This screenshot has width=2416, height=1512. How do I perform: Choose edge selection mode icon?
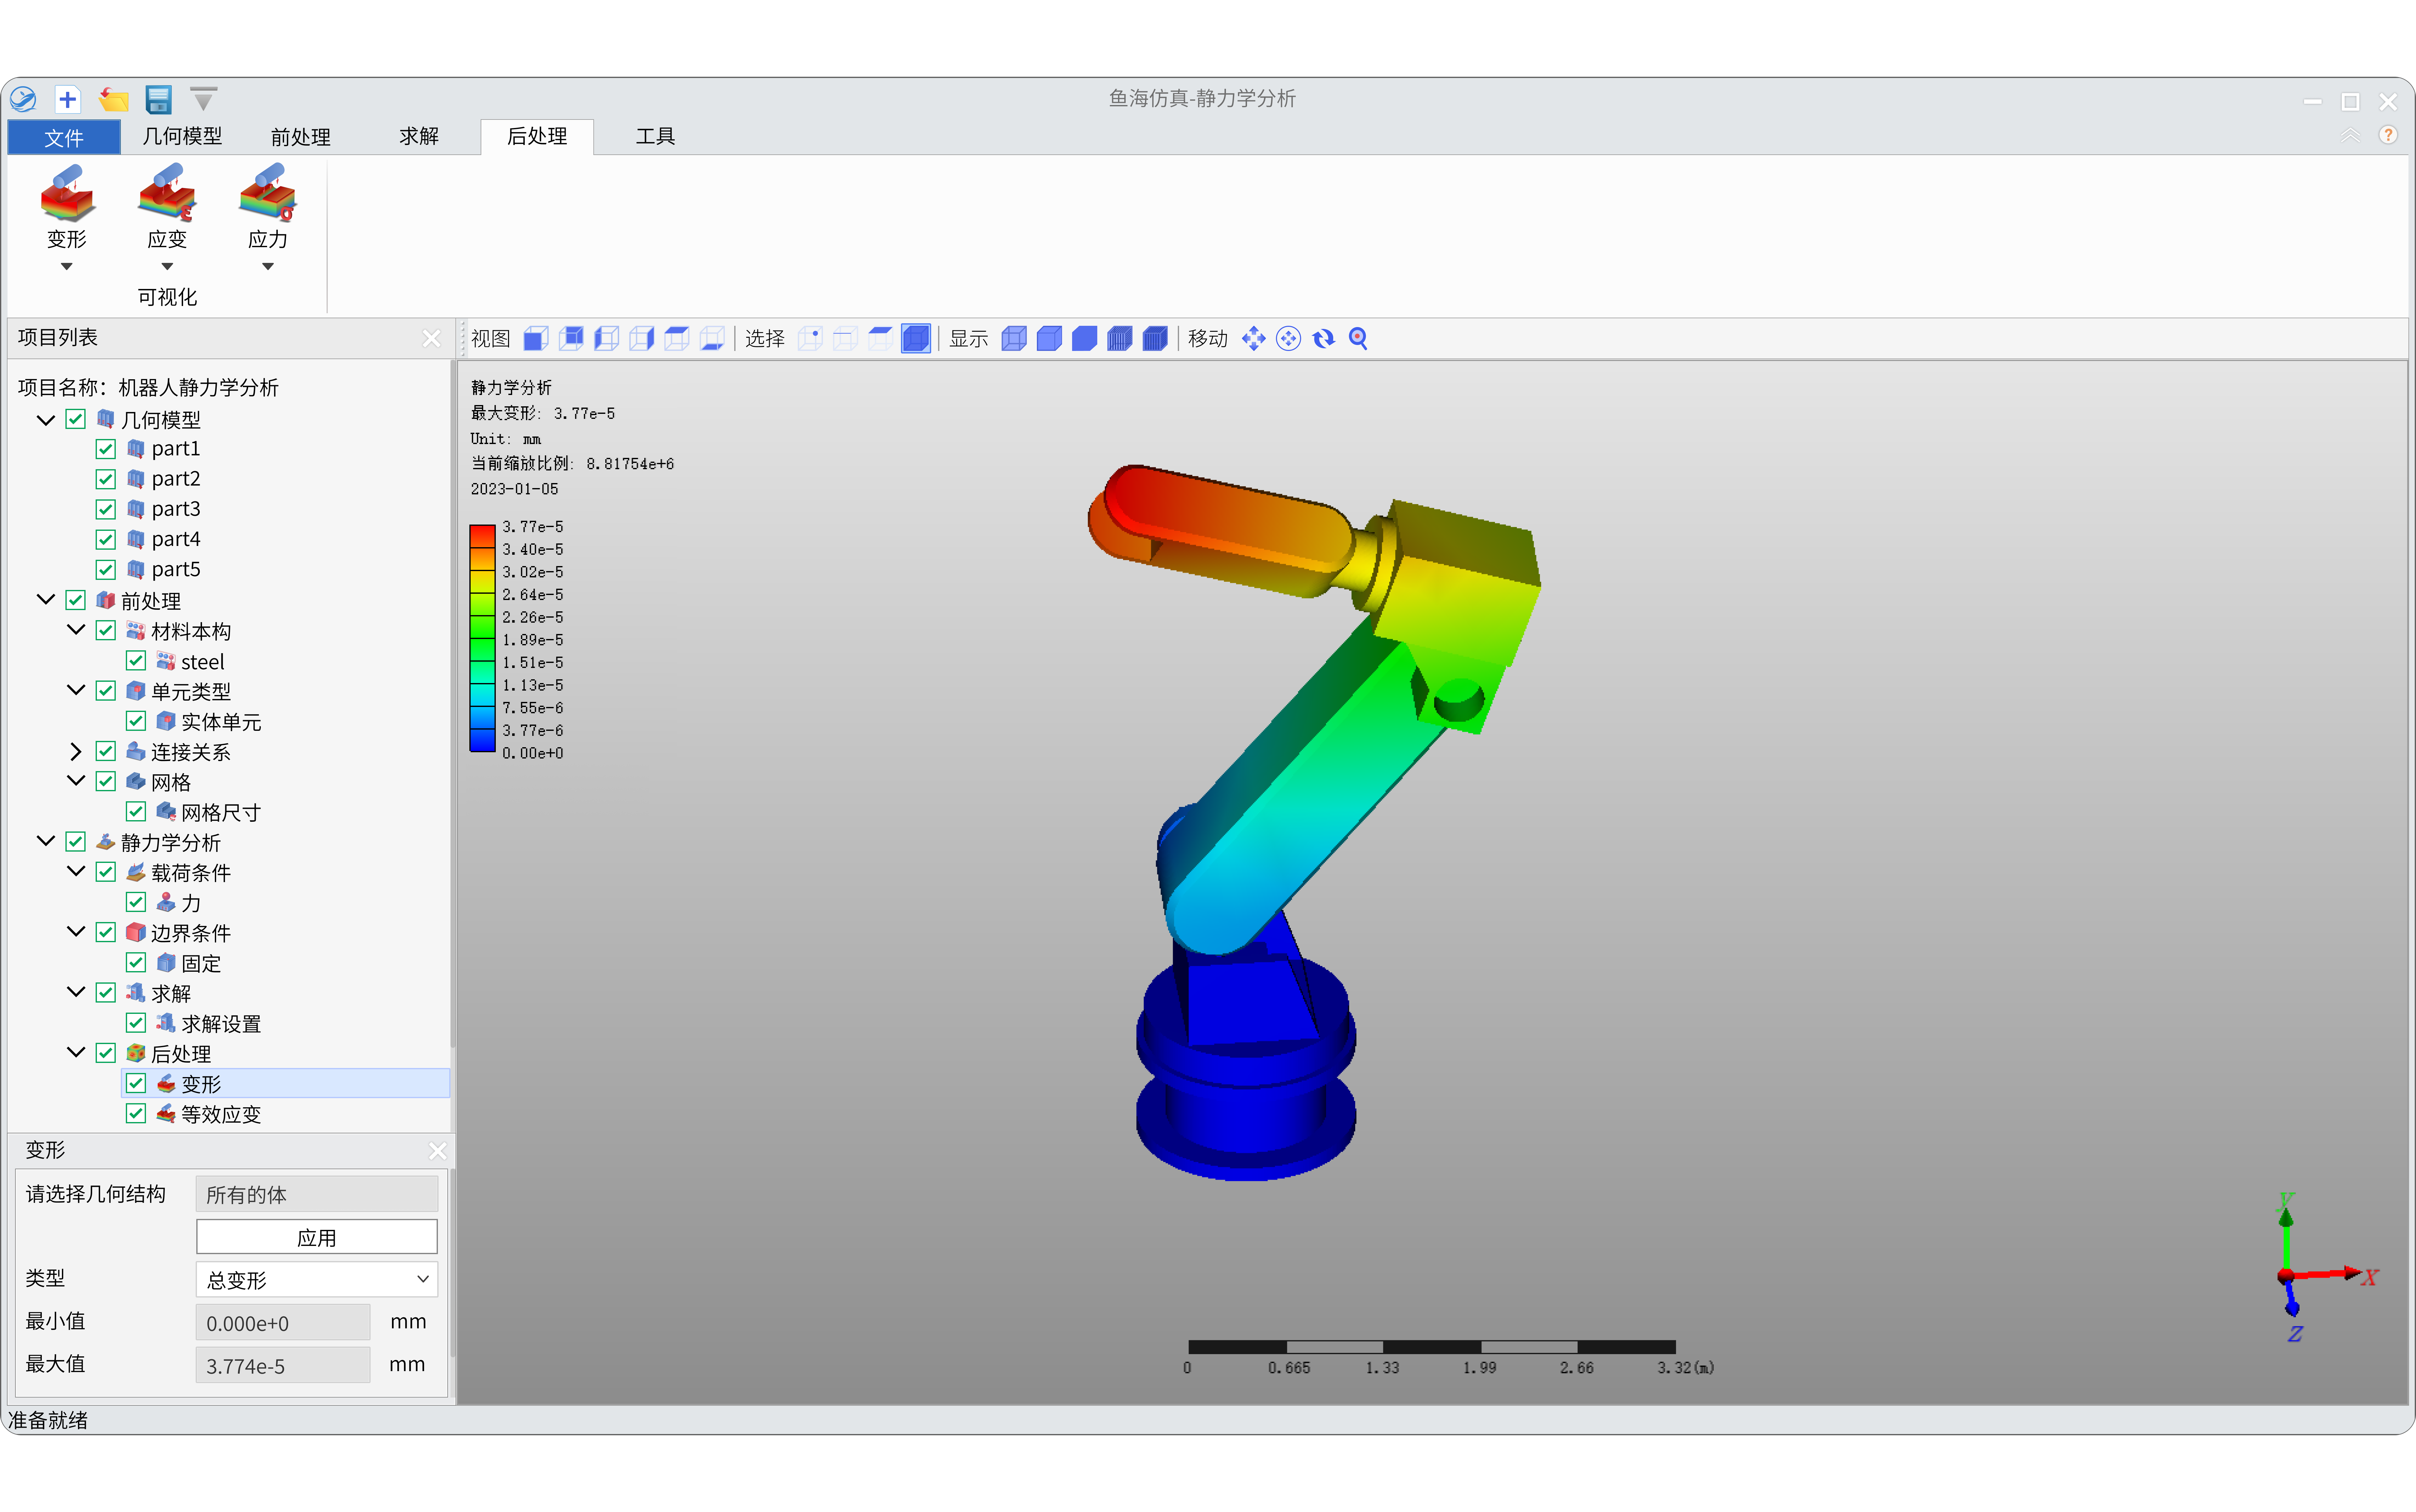845,339
